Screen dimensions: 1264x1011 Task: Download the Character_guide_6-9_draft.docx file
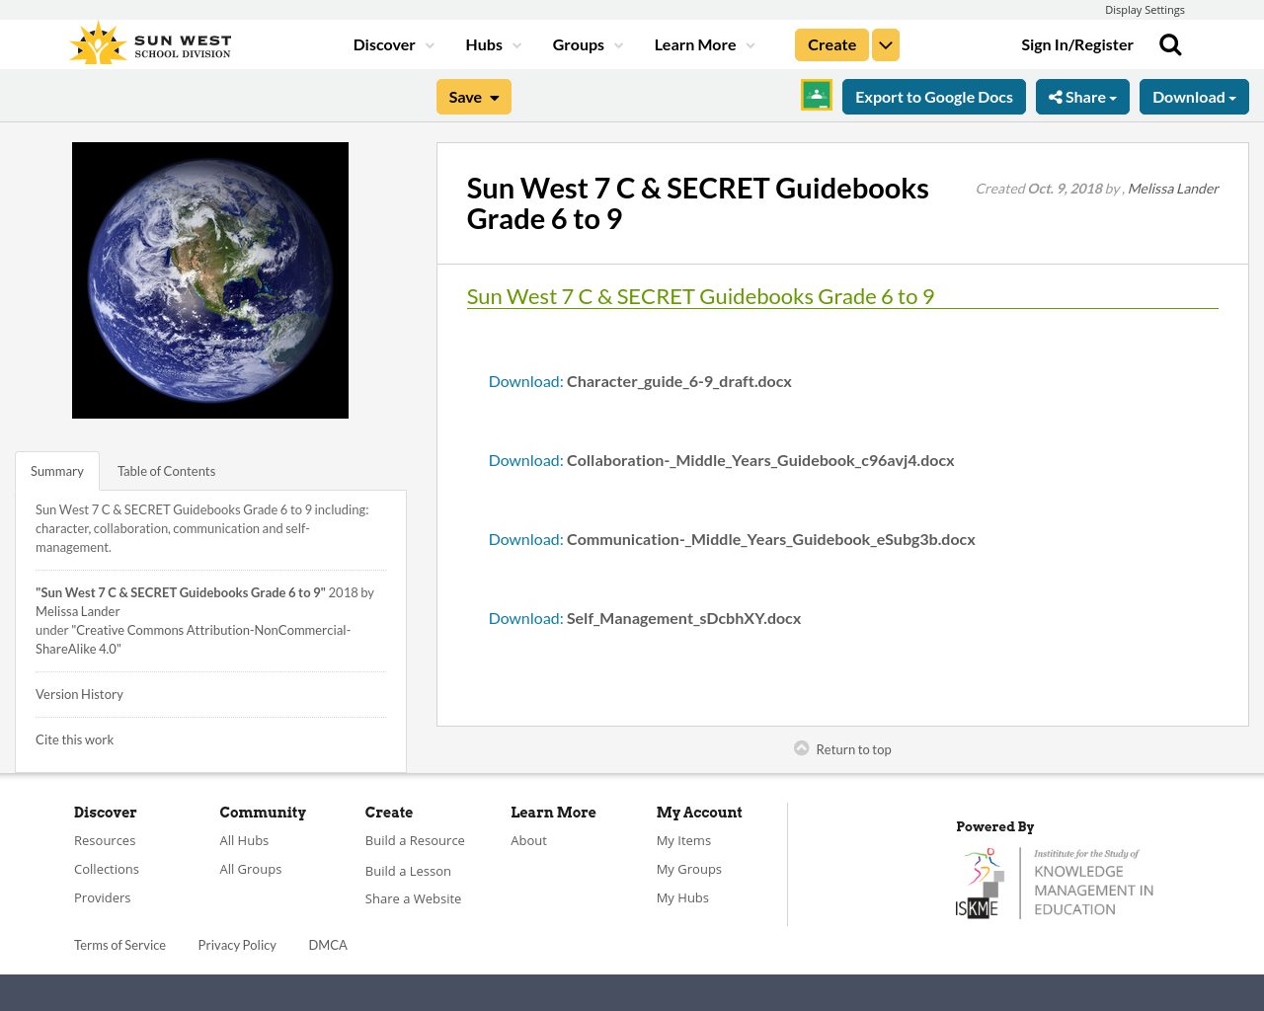click(525, 380)
